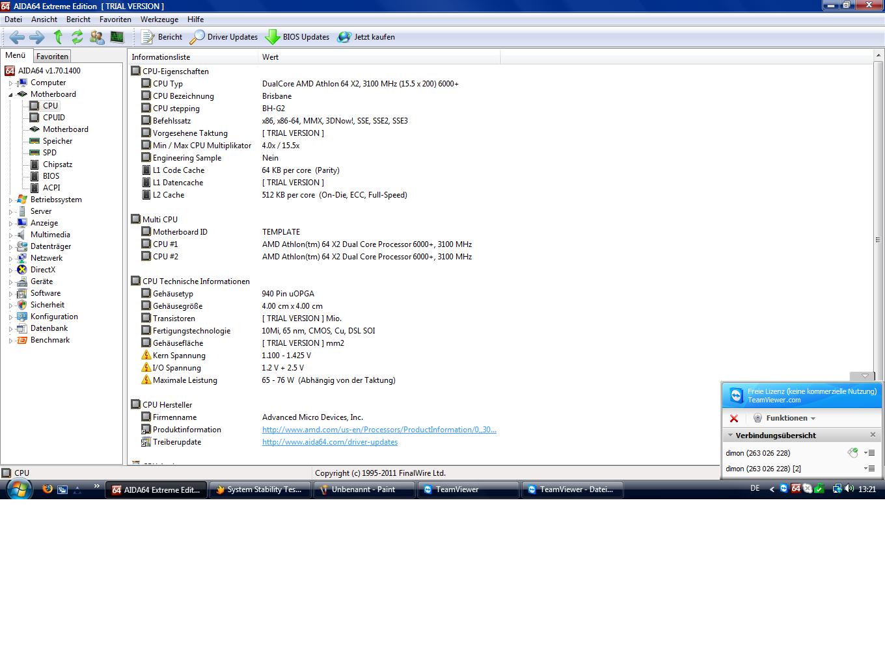This screenshot has height=652, width=885.
Task: Select the Chipsatz tree item
Action: pyautogui.click(x=58, y=164)
